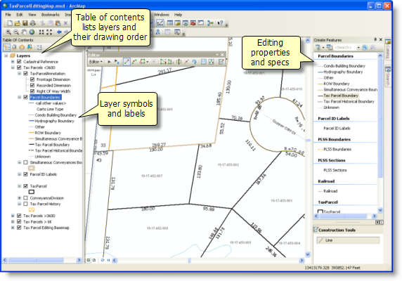This screenshot has width=402, height=281.
Task: Uncheck the Frontage Dimension checkbox
Action: point(32,79)
